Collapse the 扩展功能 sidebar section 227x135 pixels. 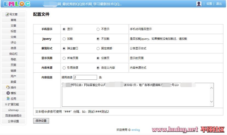coord(6,104)
